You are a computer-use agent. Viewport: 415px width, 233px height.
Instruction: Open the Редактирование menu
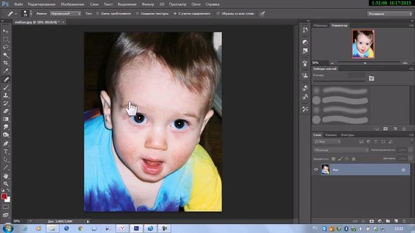click(41, 5)
